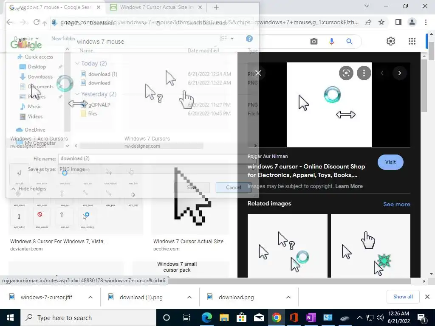Open Mail app from the taskbar
Screen dimensions: 435x326
pyautogui.click(x=259, y=318)
